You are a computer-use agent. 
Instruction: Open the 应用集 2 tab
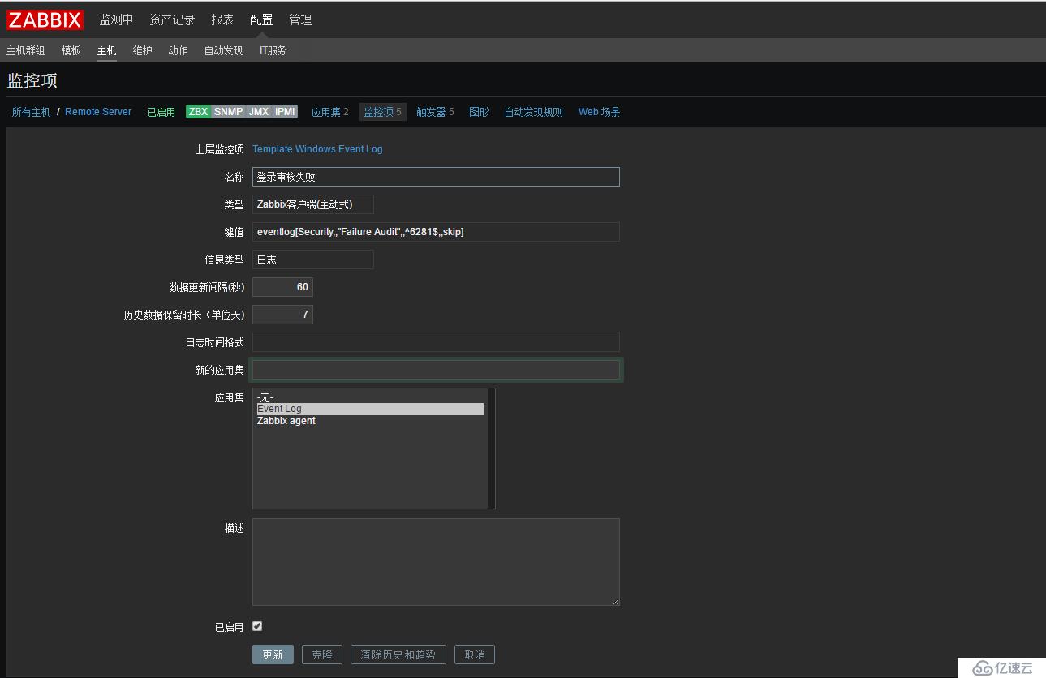point(329,112)
